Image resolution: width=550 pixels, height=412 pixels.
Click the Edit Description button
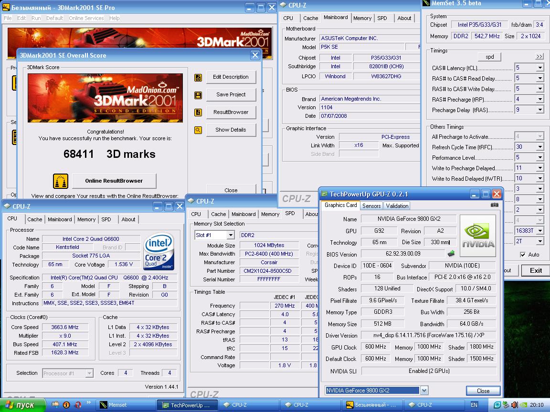[231, 77]
